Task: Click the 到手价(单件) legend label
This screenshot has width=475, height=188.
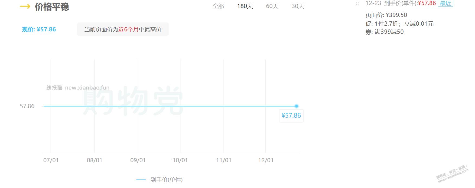Action: click(167, 180)
